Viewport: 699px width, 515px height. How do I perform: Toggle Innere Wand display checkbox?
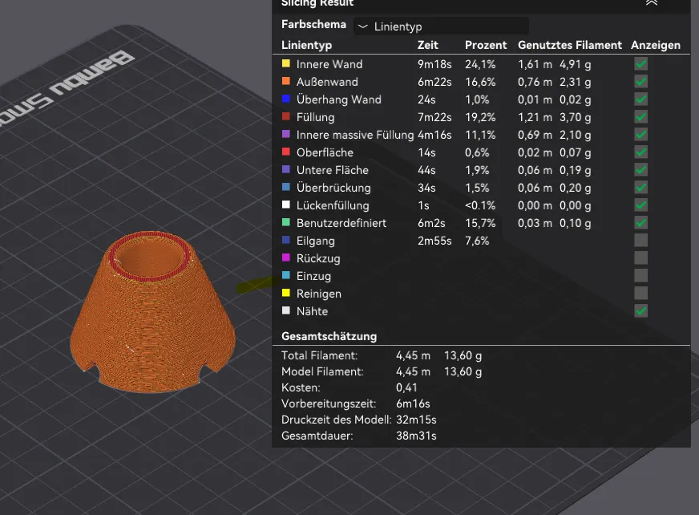tap(641, 64)
